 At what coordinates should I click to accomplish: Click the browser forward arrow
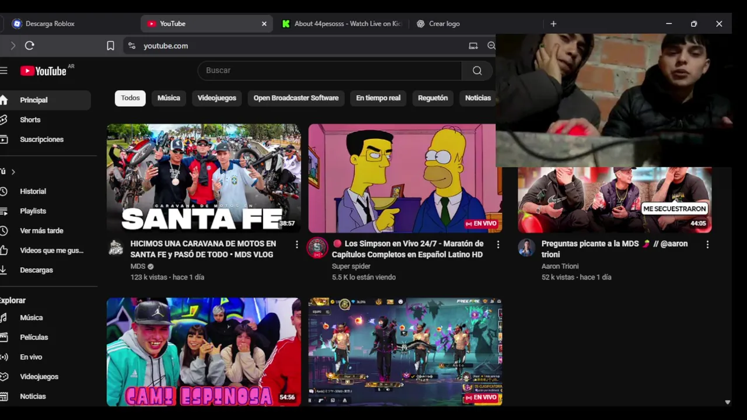[x=12, y=45]
